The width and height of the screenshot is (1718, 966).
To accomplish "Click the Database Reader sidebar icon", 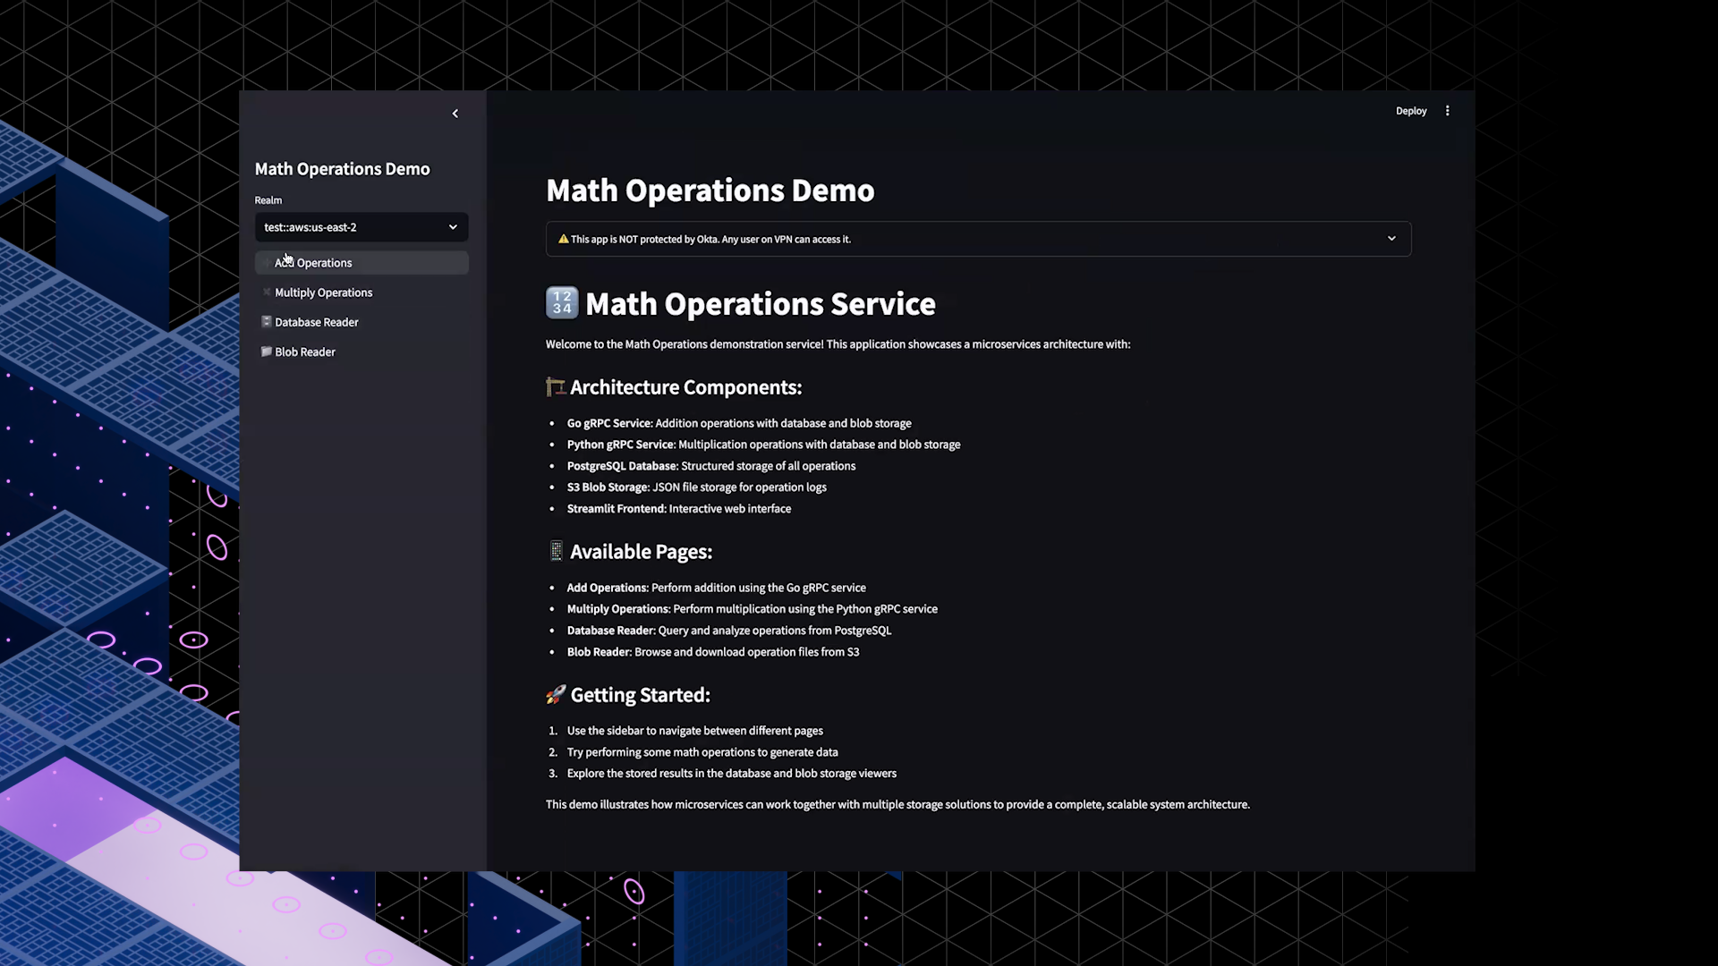I will (x=267, y=321).
